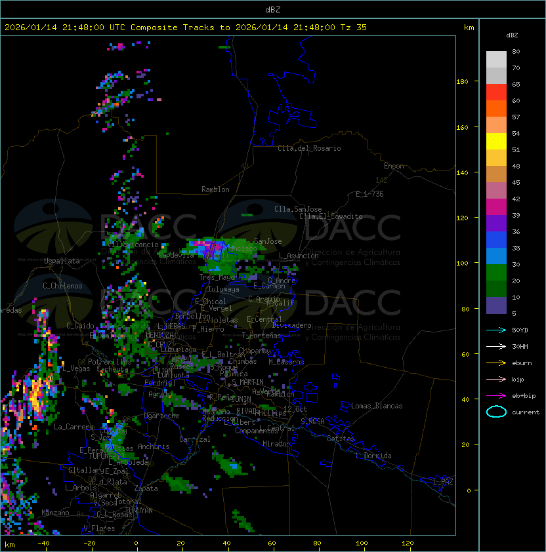Click the Potrerillos map label
This screenshot has width=546, height=552.
tap(110, 361)
